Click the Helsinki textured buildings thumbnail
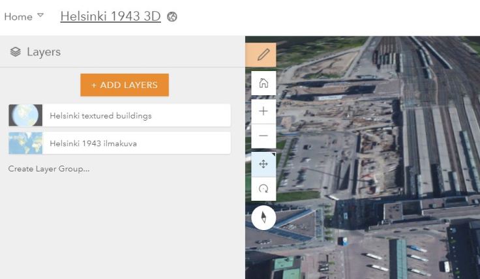Viewport: 480px width, 279px height. point(25,115)
